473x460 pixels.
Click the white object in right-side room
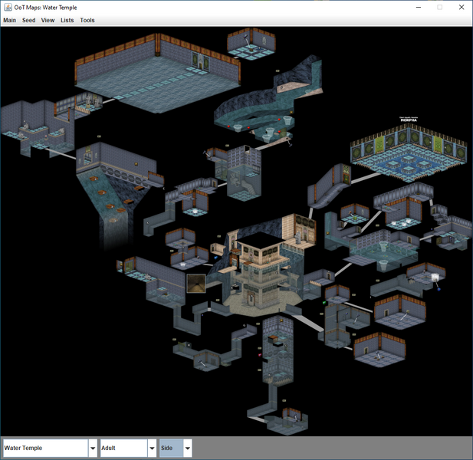pyautogui.click(x=435, y=277)
